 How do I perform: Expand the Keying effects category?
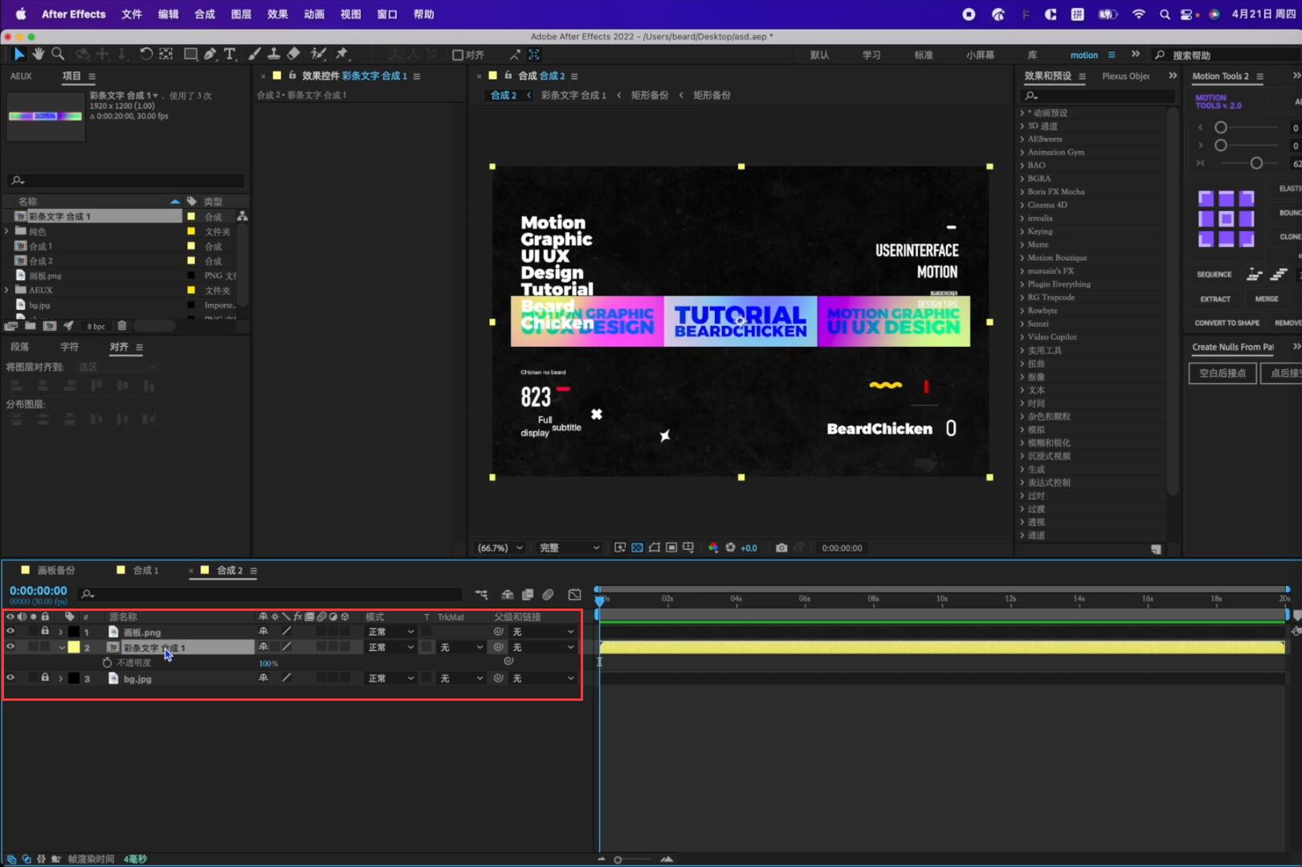pyautogui.click(x=1022, y=231)
